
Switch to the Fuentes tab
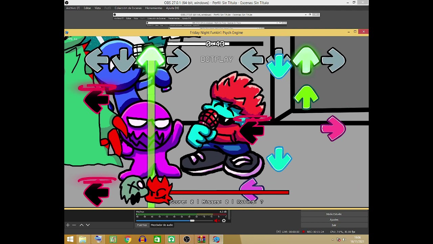point(142,225)
